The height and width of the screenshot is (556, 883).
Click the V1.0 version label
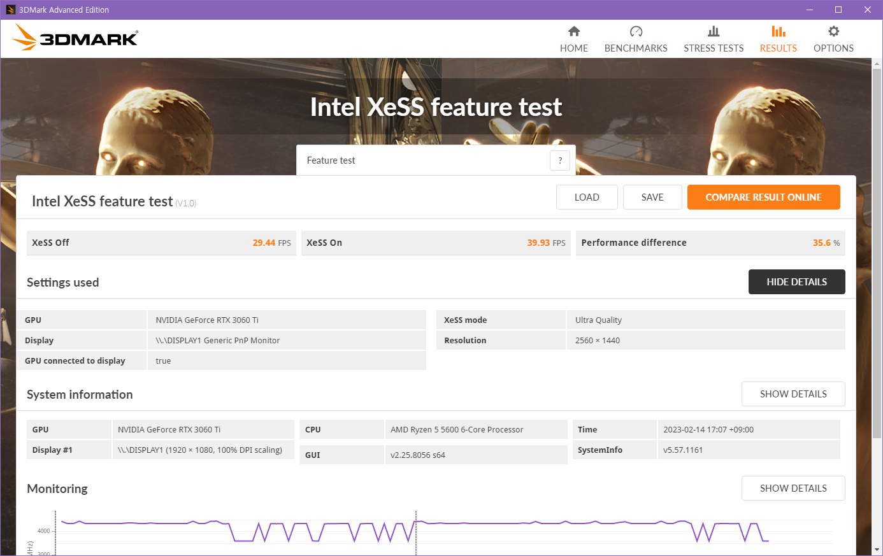click(186, 203)
